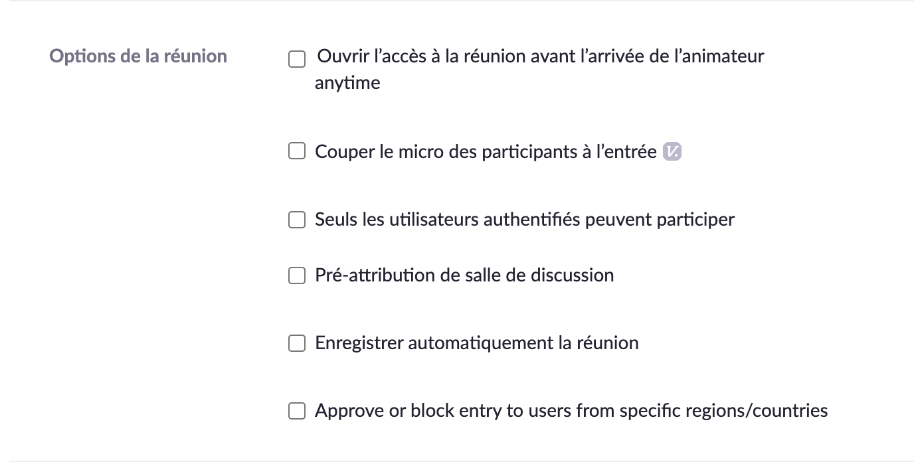Screen dimensions: 914x462
Task: Click the label text Ouvrir l'accès à la réunion
Action: (x=540, y=56)
